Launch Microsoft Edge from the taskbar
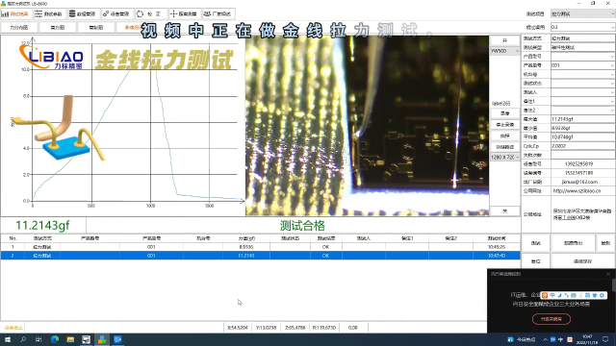This screenshot has height=346, width=616. (55, 339)
